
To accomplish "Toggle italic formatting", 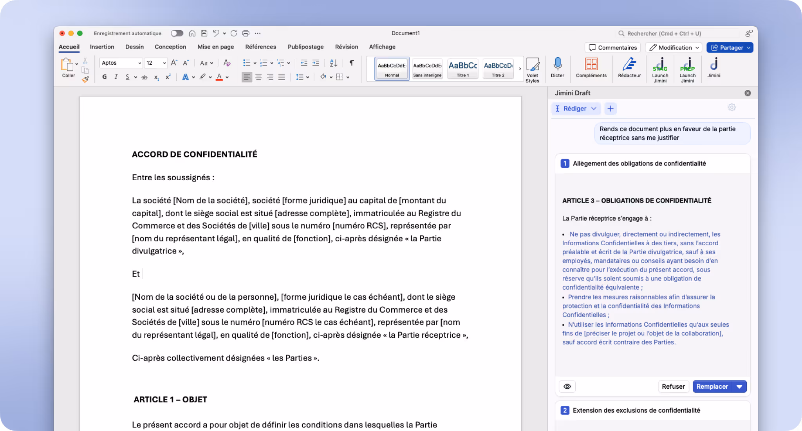I will pyautogui.click(x=116, y=77).
